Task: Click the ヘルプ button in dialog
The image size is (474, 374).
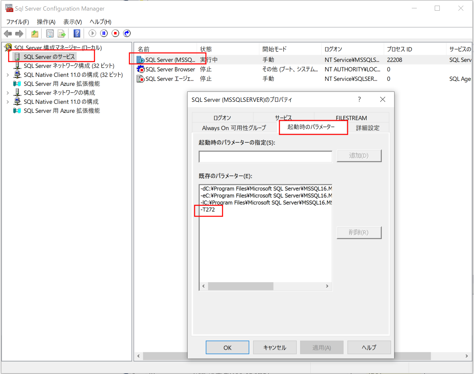Action: (x=369, y=347)
